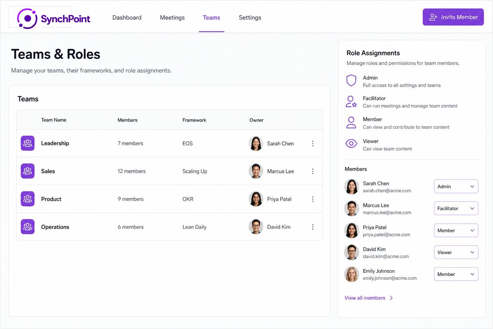Click the Invite Member button
The image size is (493, 329).
point(453,17)
